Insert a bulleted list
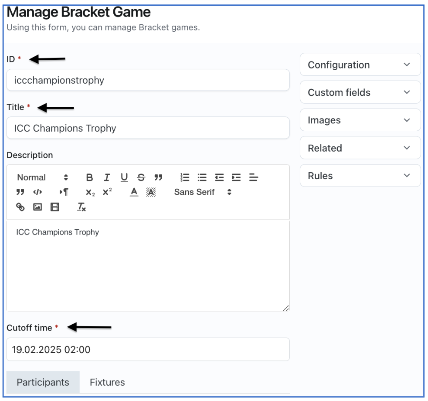This screenshot has height=401, width=428. click(202, 177)
